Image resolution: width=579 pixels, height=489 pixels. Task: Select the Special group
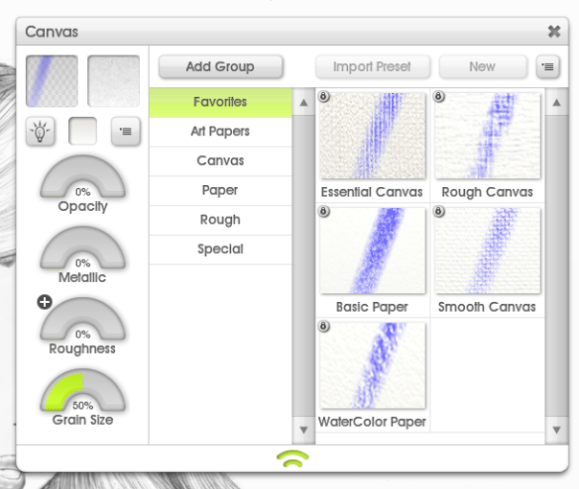[x=220, y=249]
